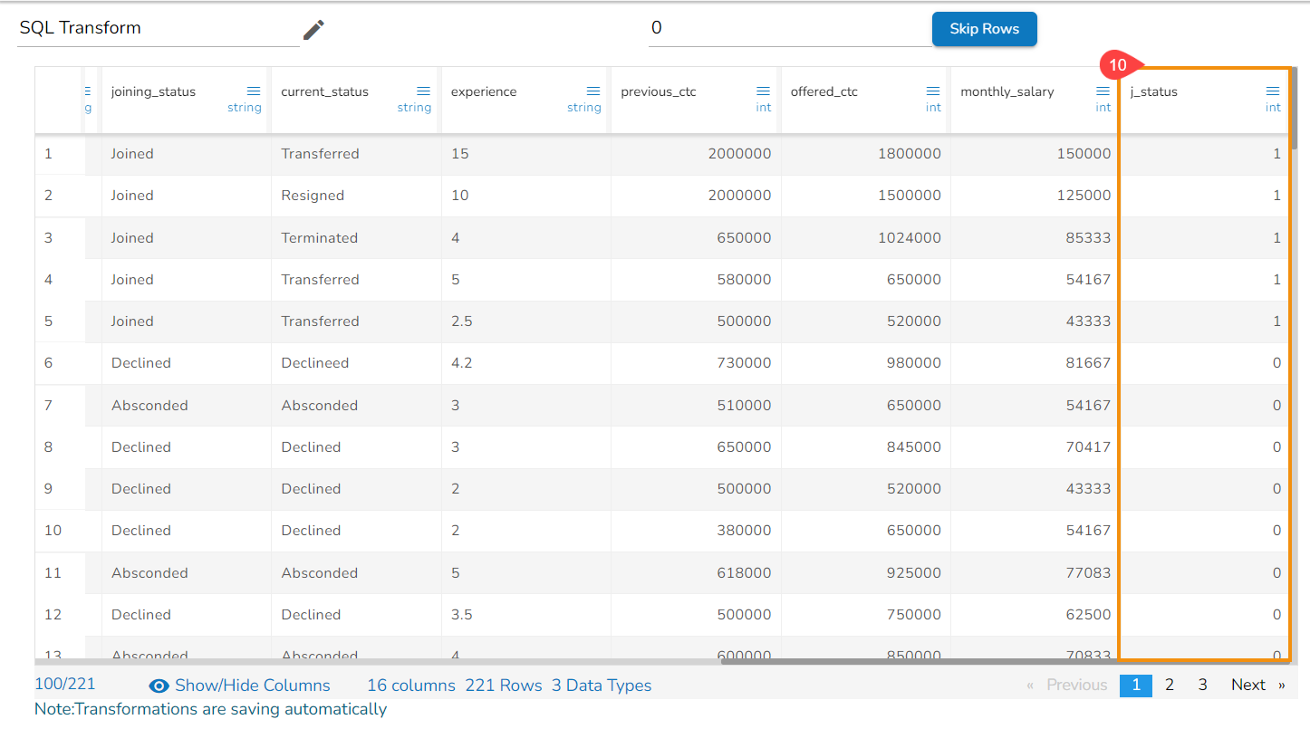Click the vertical scrollbar on table right edge
1310x729 pixels.
click(x=1295, y=109)
